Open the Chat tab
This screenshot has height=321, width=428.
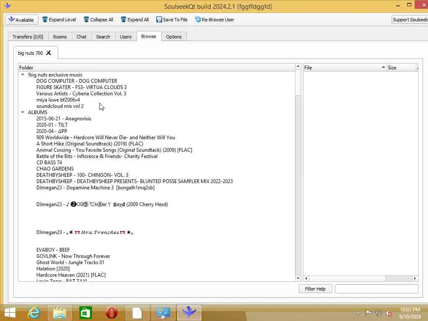[82, 37]
